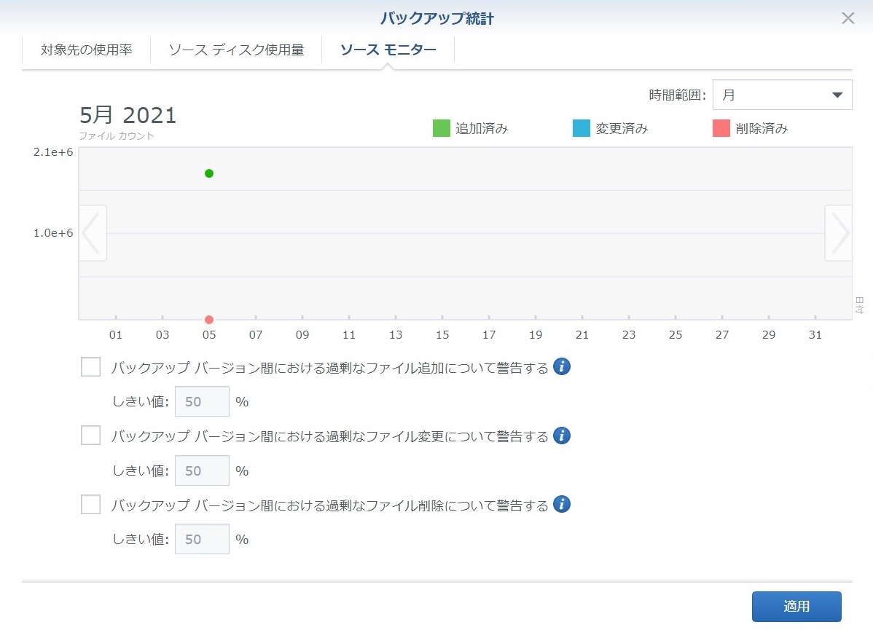Viewport: 873px width, 630px height.
Task: Go to previous month with left chart arrow
Action: (93, 233)
